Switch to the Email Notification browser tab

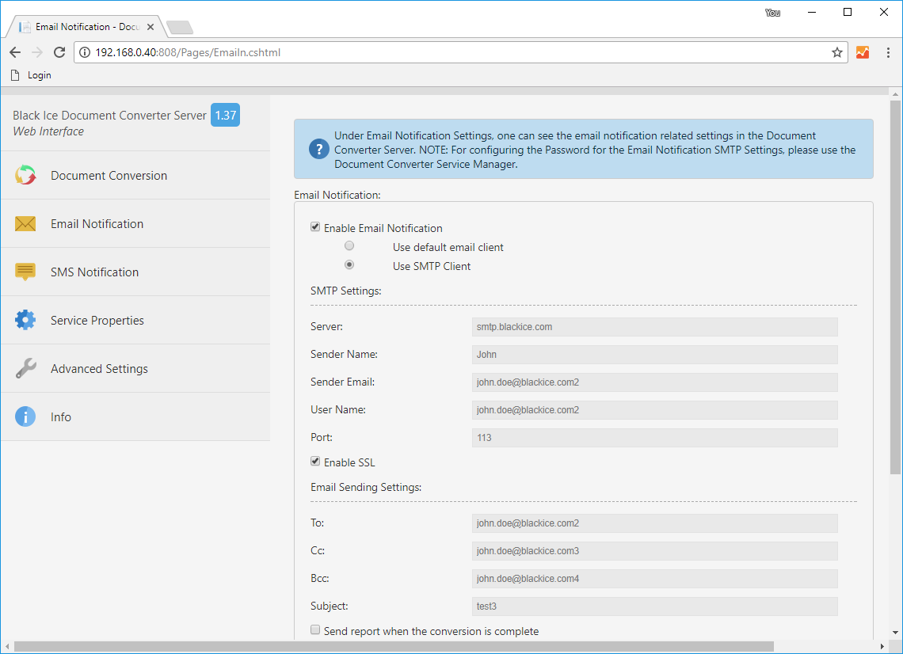[79, 26]
